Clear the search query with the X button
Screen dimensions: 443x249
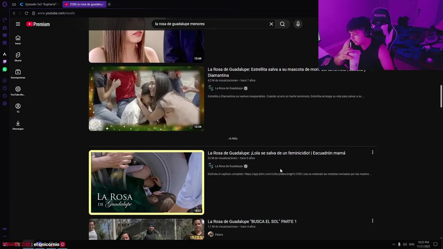coord(271,24)
